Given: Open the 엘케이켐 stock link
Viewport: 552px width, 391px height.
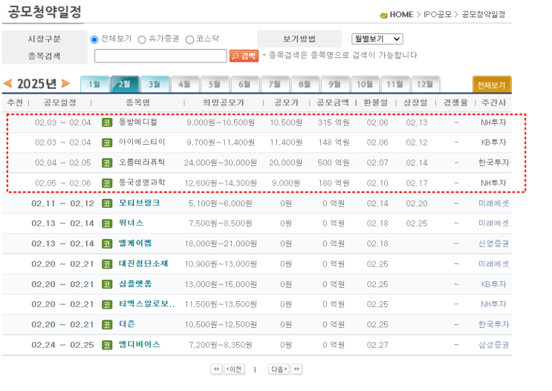Looking at the screenshot, I should pyautogui.click(x=135, y=243).
